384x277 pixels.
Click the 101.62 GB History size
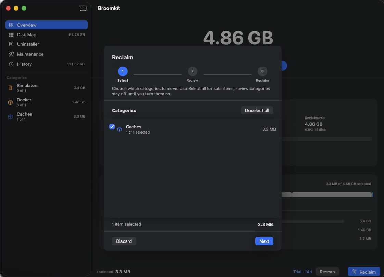[76, 64]
